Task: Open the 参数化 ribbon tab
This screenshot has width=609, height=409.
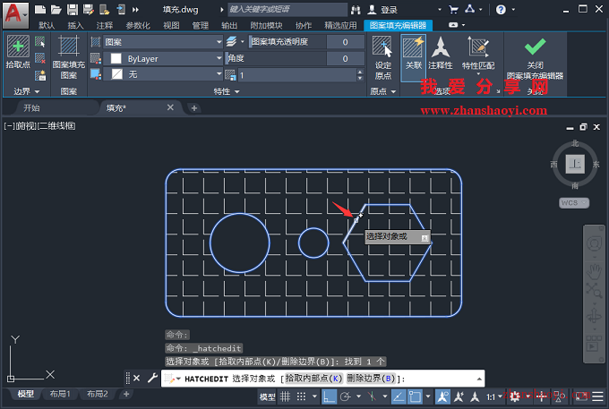Action: click(x=138, y=26)
